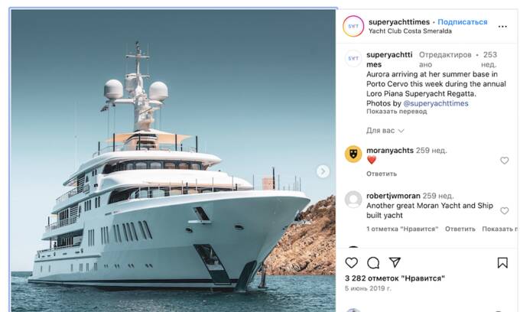Share post via paper plane icon
The width and height of the screenshot is (520, 312).
pyautogui.click(x=395, y=263)
